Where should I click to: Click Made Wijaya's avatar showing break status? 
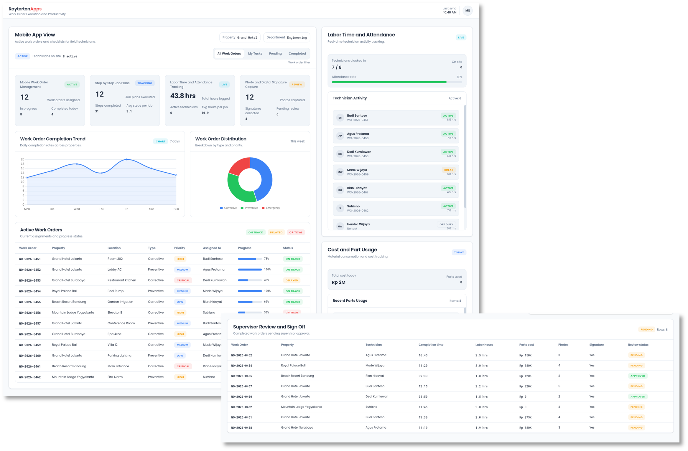coord(340,172)
